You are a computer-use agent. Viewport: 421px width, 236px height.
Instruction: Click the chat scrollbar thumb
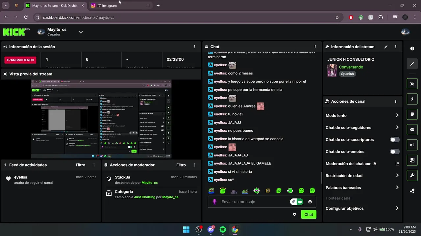point(321,178)
